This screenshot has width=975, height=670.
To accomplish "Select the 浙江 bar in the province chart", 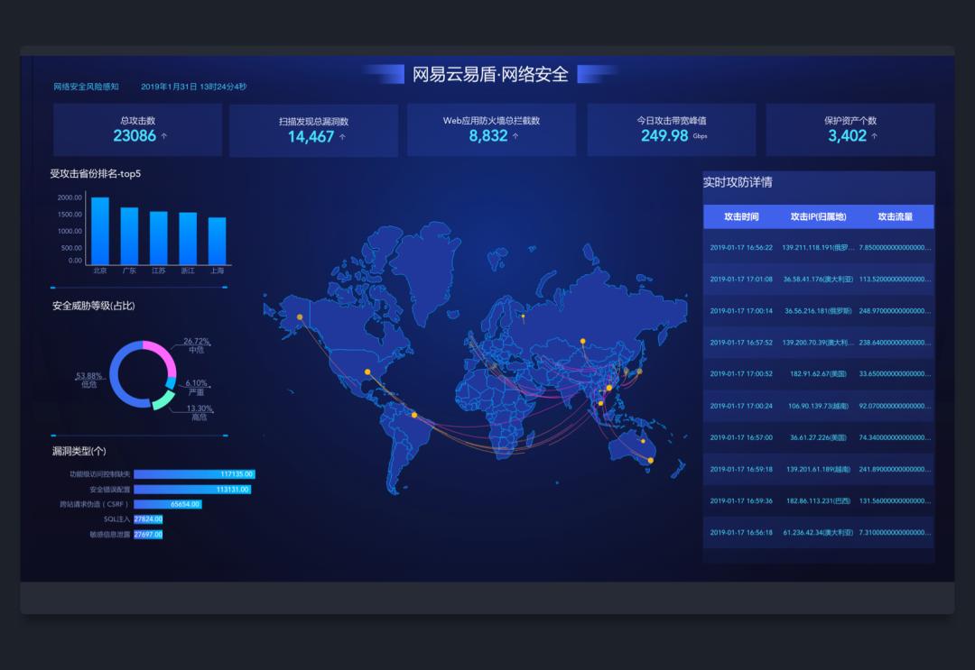I will [188, 238].
